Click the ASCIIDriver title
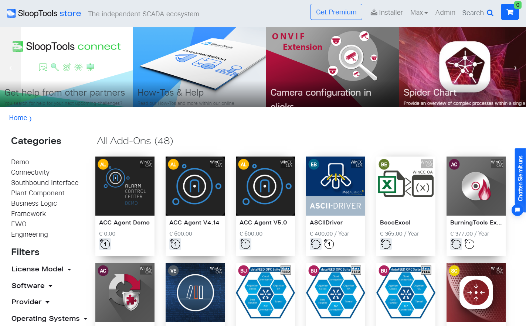The width and height of the screenshot is (526, 326). click(326, 223)
